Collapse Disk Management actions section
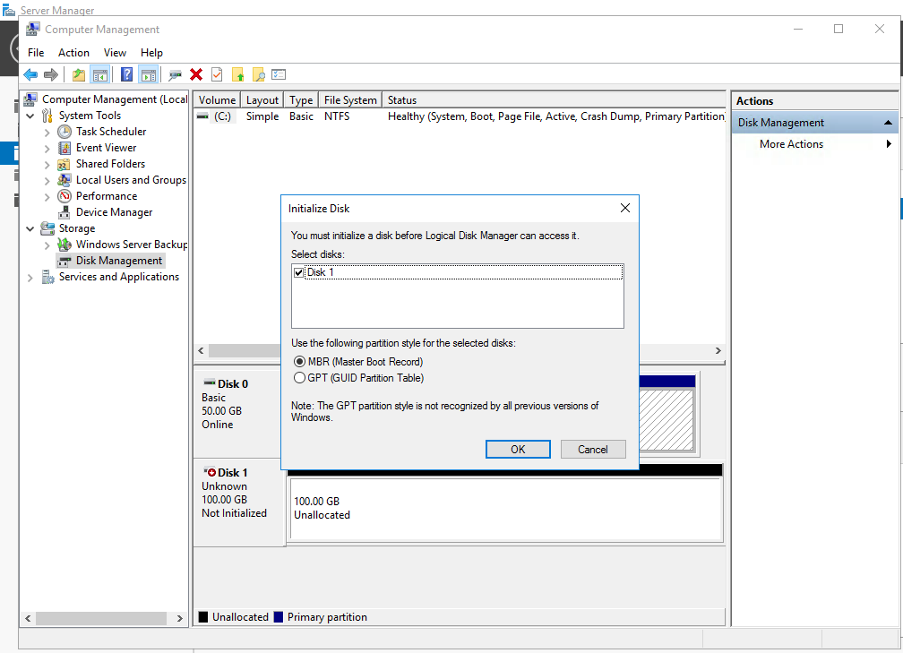Image resolution: width=903 pixels, height=653 pixels. (x=888, y=123)
